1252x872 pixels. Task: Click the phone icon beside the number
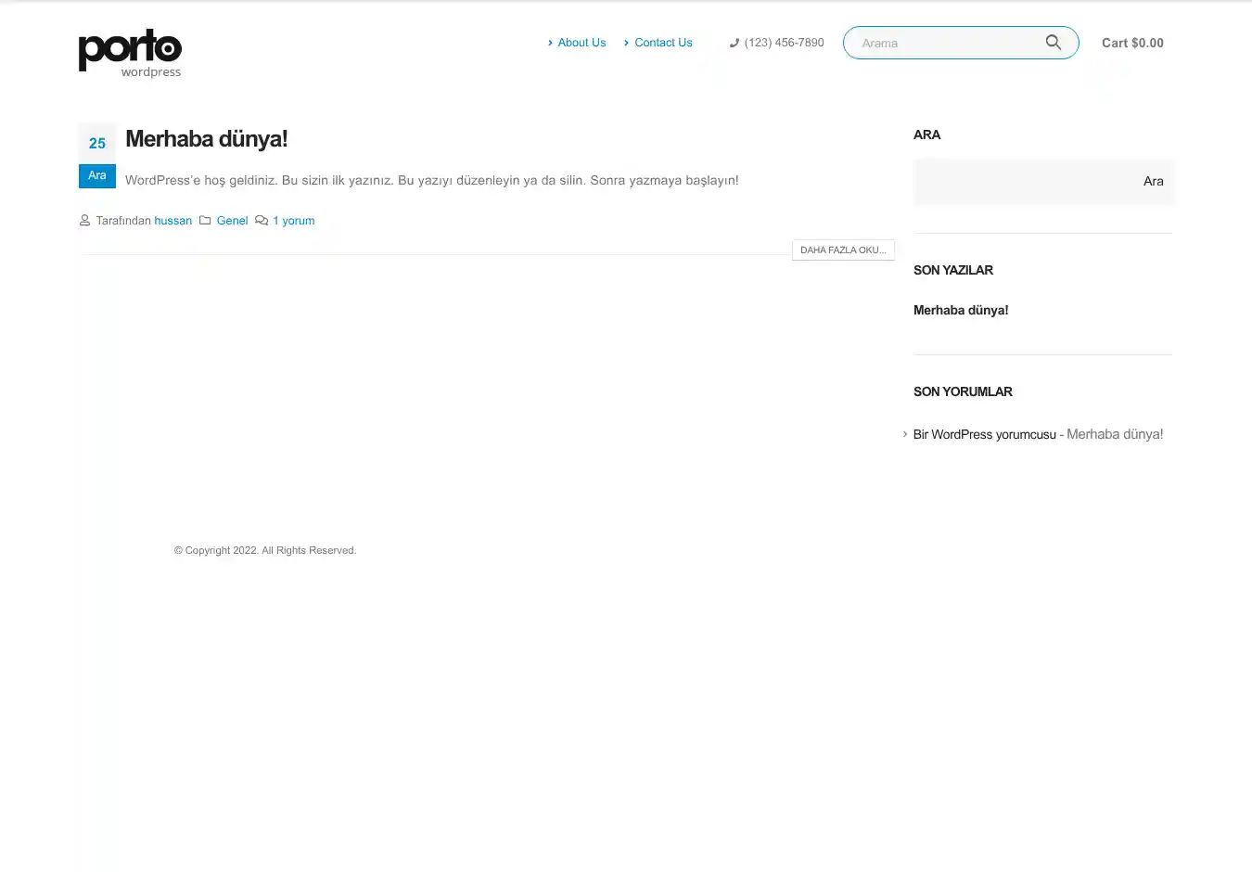point(735,43)
